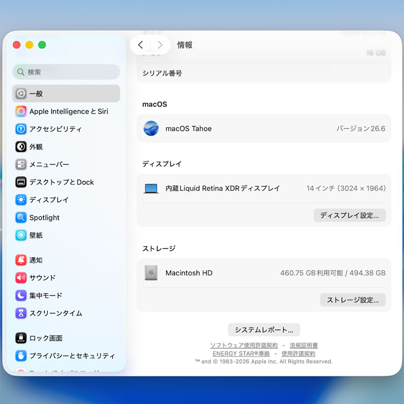Click the メニューバー icon
Image resolution: width=404 pixels, height=404 pixels.
point(21,164)
